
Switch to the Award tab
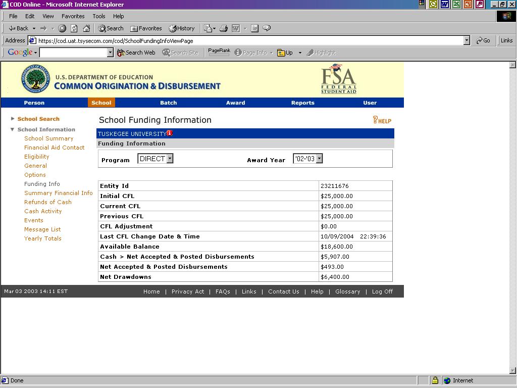tap(235, 103)
